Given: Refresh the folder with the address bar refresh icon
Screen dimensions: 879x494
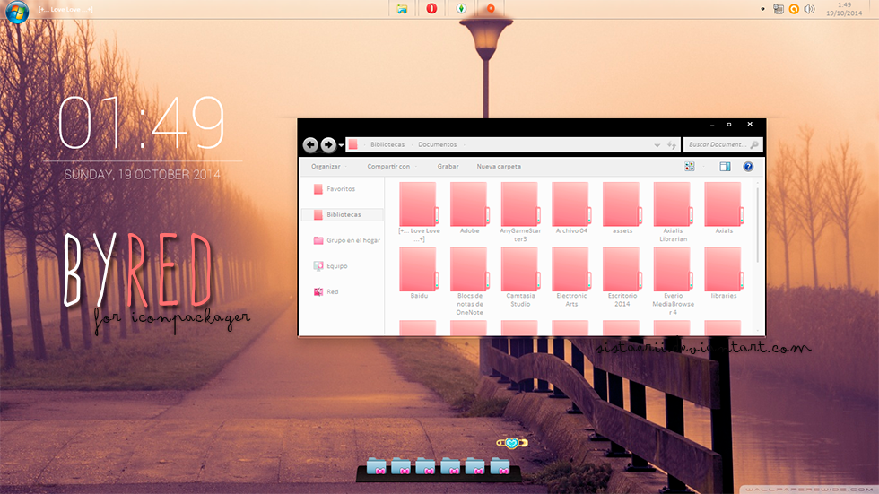Looking at the screenshot, I should [x=672, y=145].
